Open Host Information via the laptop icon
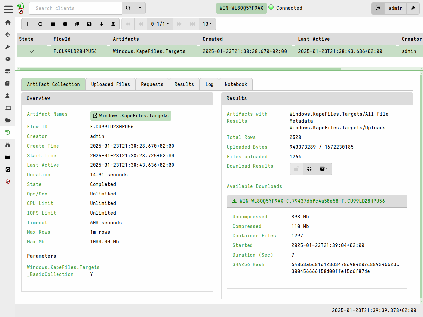This screenshot has height=317, width=423. [x=8, y=107]
